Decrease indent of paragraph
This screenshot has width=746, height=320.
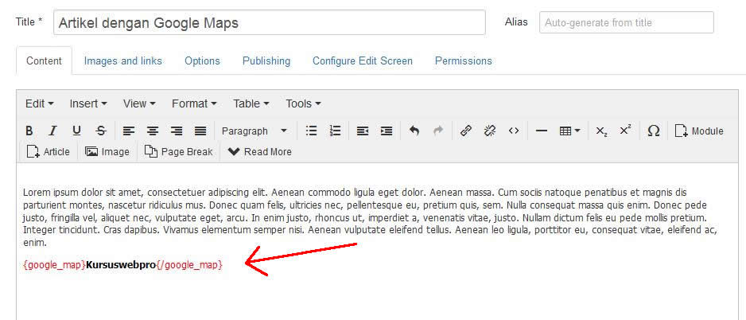click(x=363, y=131)
